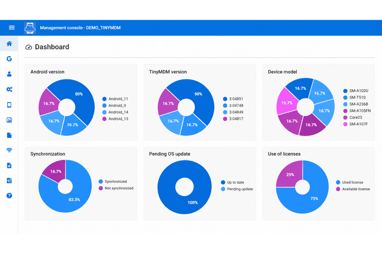The height and width of the screenshot is (254, 382).
Task: Click the Pending OS update card title
Action: pyautogui.click(x=170, y=154)
